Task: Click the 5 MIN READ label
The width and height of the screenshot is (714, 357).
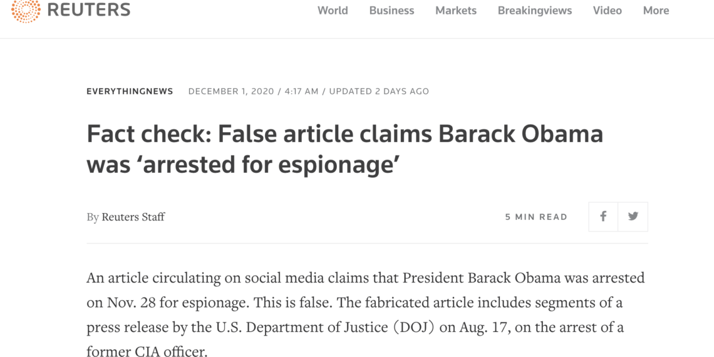Action: coord(536,217)
